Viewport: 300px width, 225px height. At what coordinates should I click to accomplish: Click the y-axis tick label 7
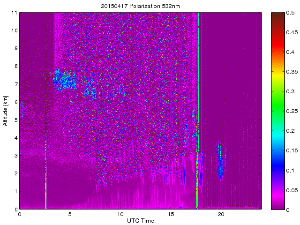[15, 84]
